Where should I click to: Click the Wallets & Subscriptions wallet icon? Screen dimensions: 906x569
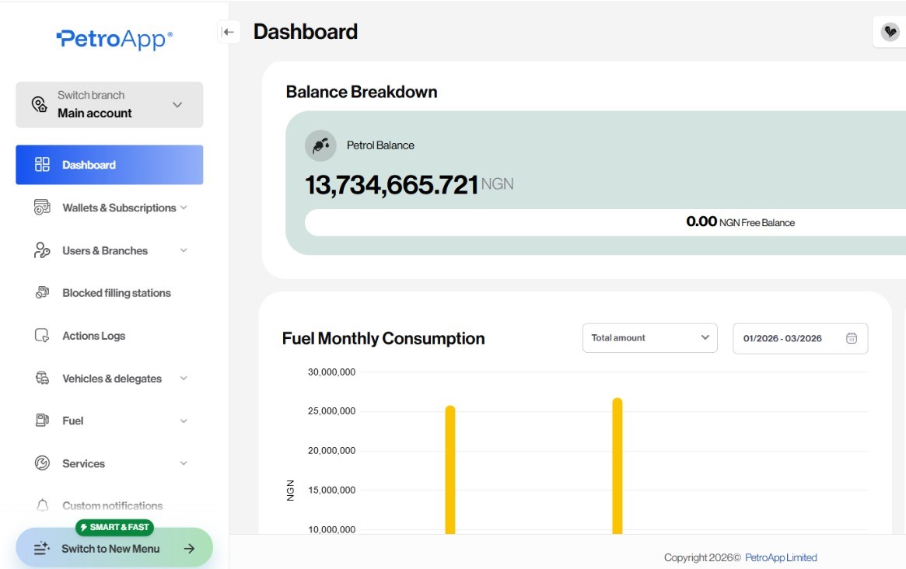[42, 208]
